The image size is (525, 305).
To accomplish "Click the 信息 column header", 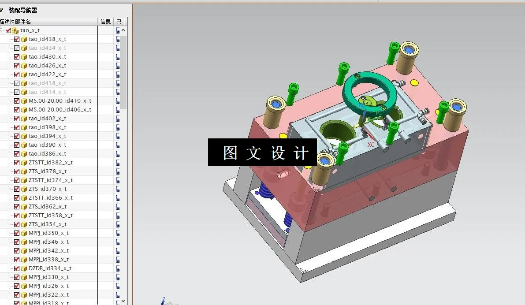I will (105, 21).
